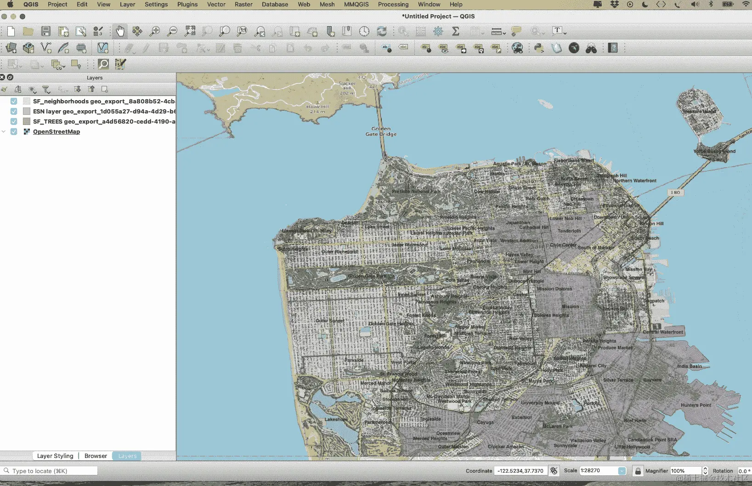Click the New Project blank page icon
Viewport: 752px width, 486px height.
tap(11, 31)
